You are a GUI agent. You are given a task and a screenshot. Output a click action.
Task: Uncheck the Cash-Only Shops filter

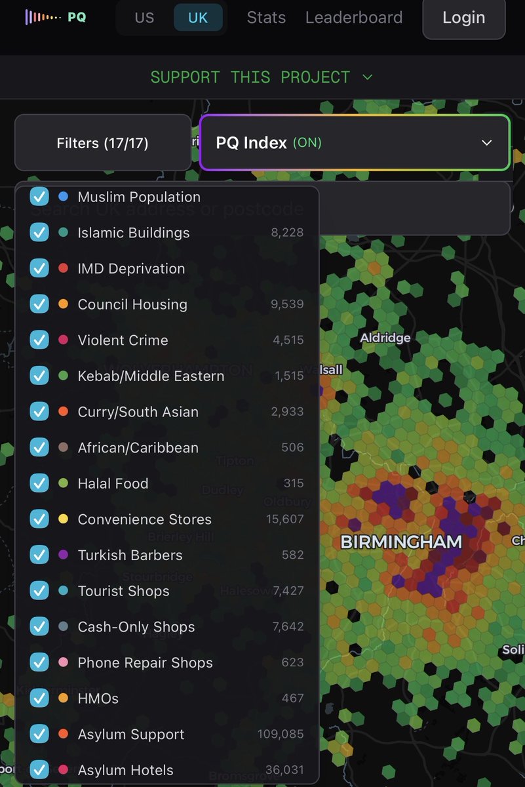click(x=39, y=626)
